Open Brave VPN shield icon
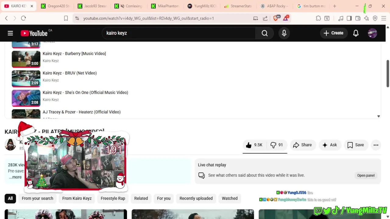 [x=375, y=18]
